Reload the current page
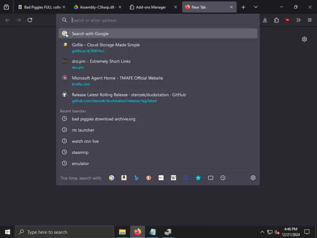 coord(30,20)
